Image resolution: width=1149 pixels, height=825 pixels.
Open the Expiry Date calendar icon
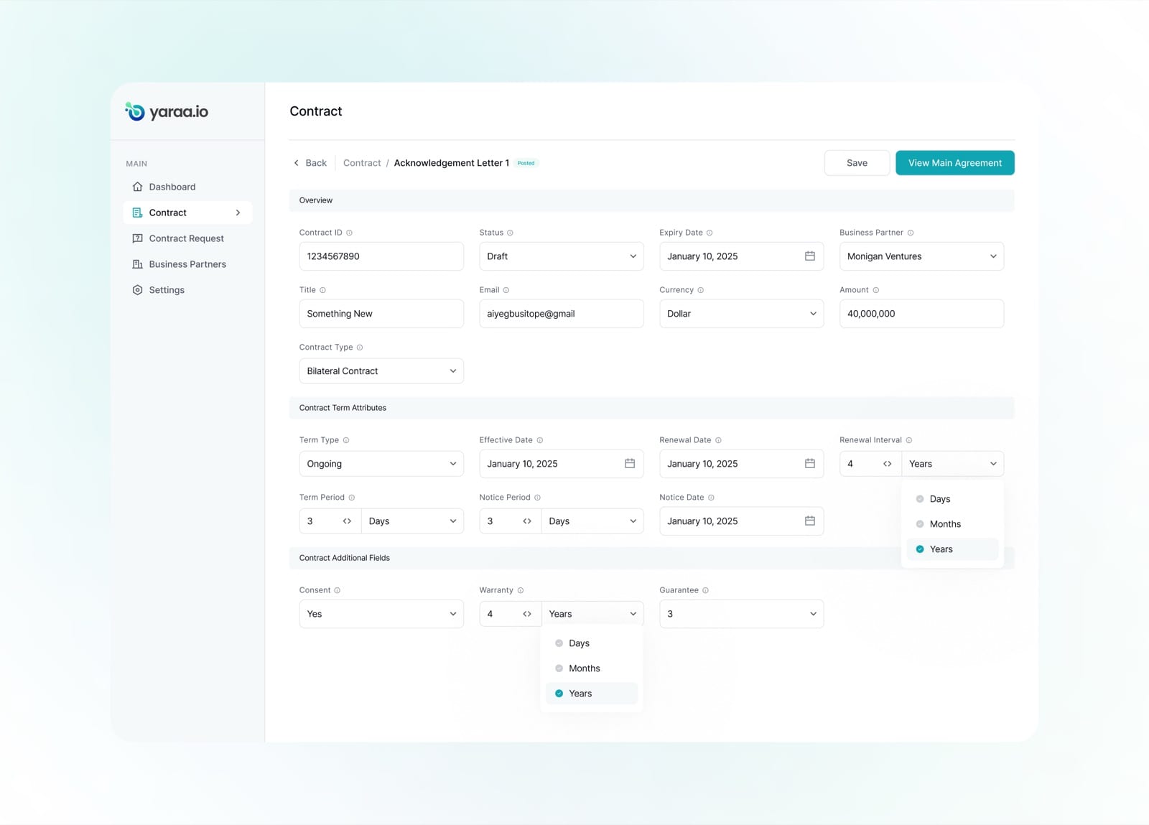coord(809,256)
